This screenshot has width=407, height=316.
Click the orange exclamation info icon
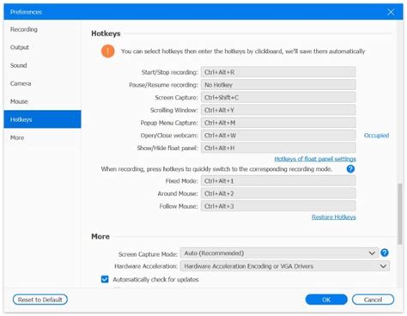click(107, 52)
